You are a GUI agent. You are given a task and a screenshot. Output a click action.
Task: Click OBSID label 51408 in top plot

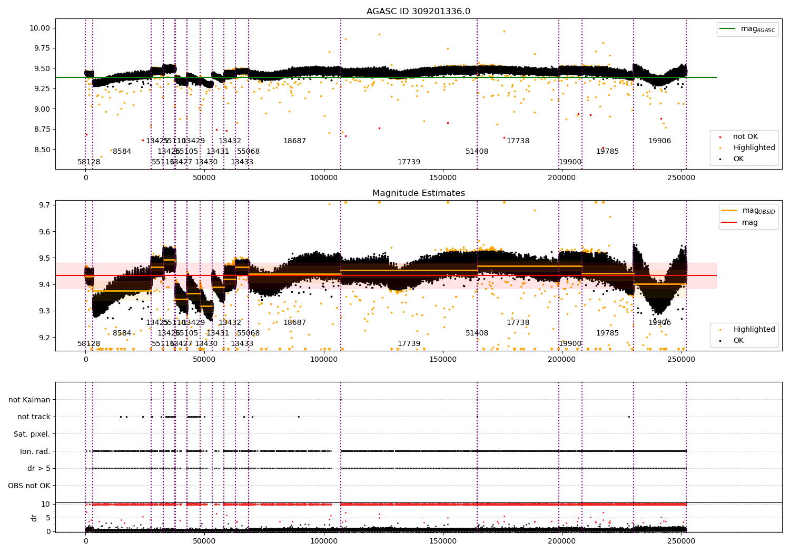coord(477,152)
